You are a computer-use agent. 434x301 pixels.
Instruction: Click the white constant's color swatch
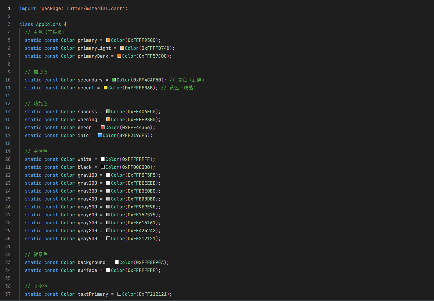pyautogui.click(x=103, y=159)
